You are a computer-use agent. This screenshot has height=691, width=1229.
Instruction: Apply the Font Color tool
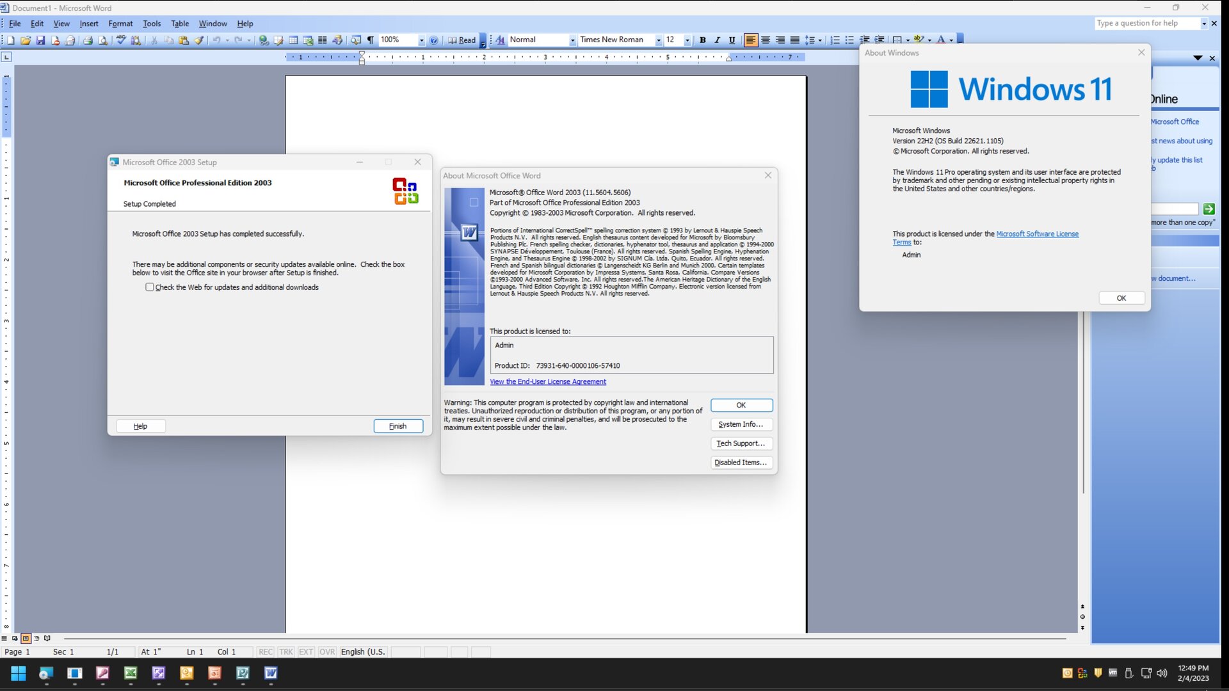(941, 40)
